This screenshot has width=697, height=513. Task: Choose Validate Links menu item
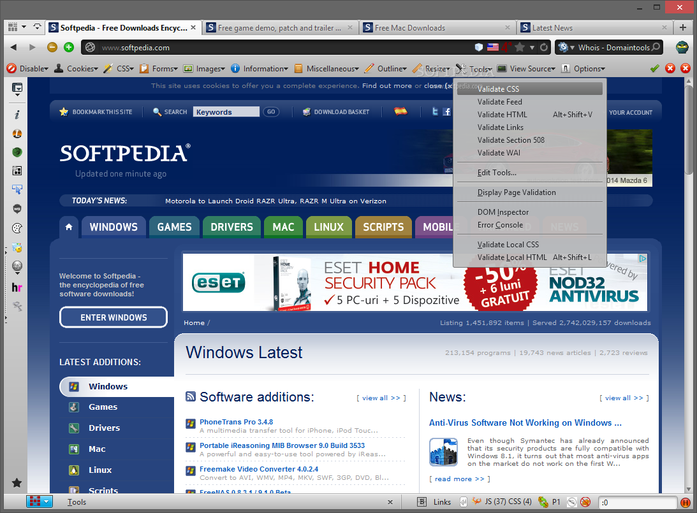click(529, 127)
